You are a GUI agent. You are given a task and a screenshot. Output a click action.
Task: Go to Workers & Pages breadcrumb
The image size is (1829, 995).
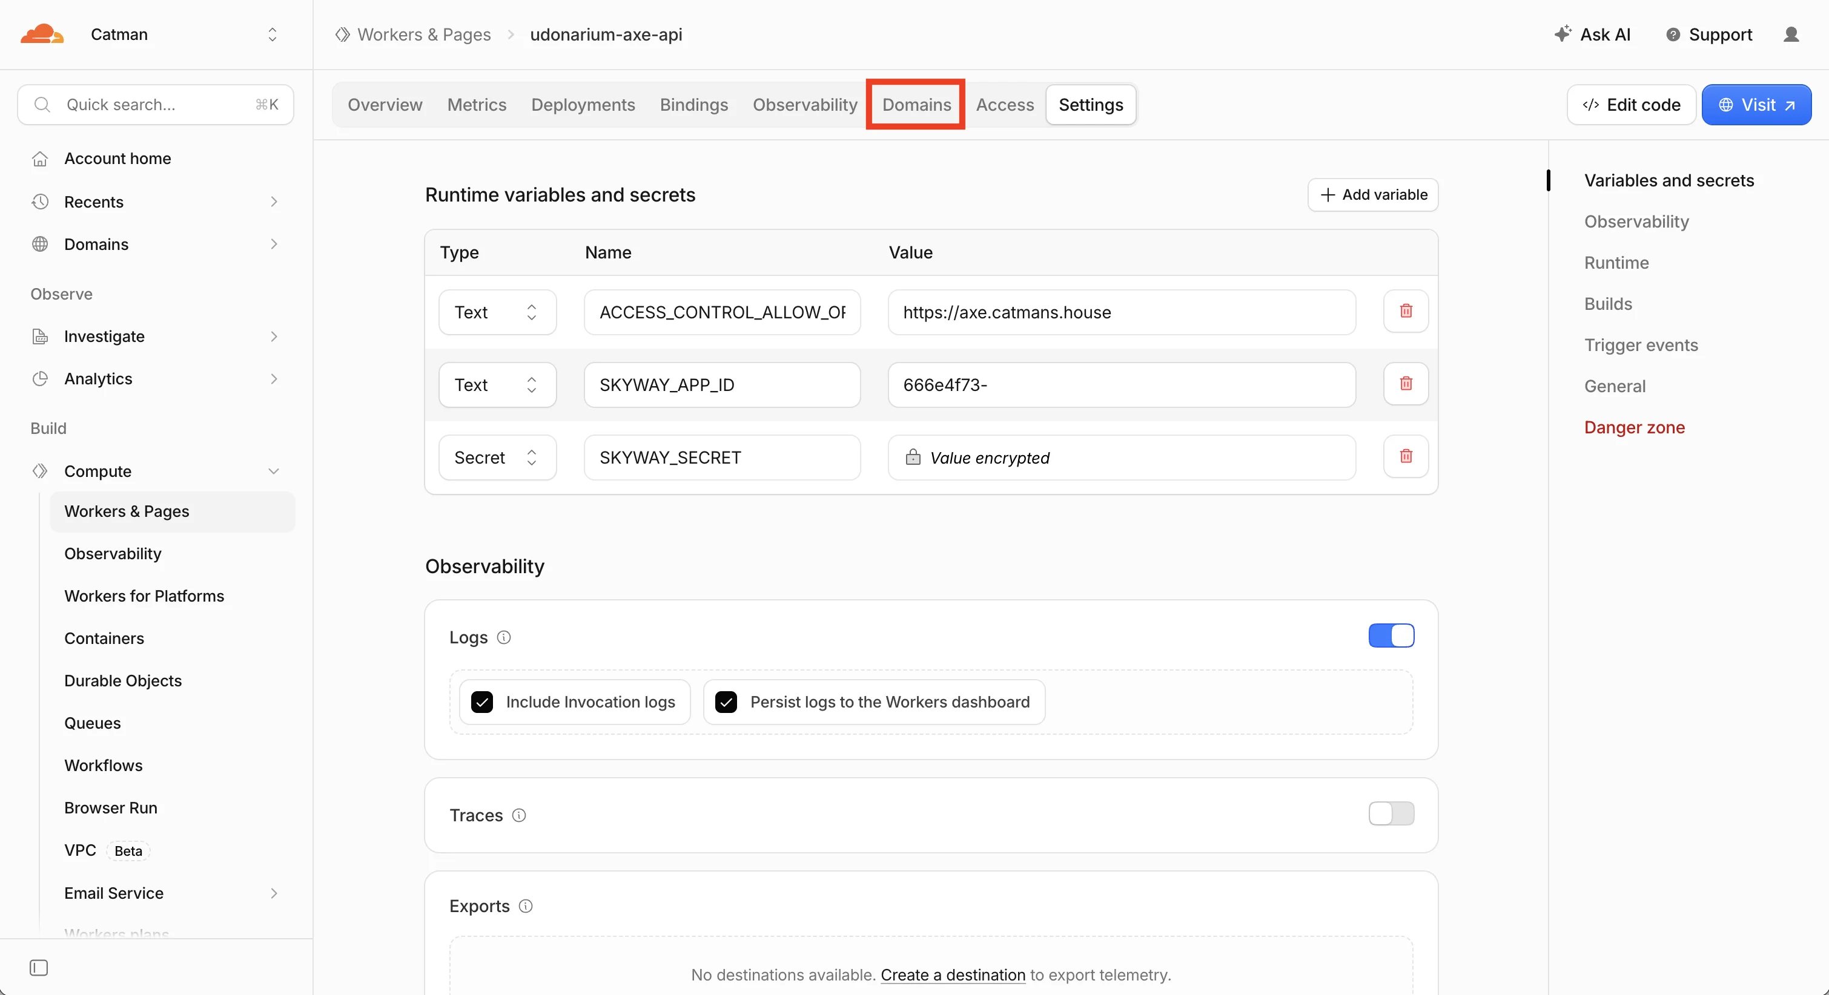click(424, 34)
